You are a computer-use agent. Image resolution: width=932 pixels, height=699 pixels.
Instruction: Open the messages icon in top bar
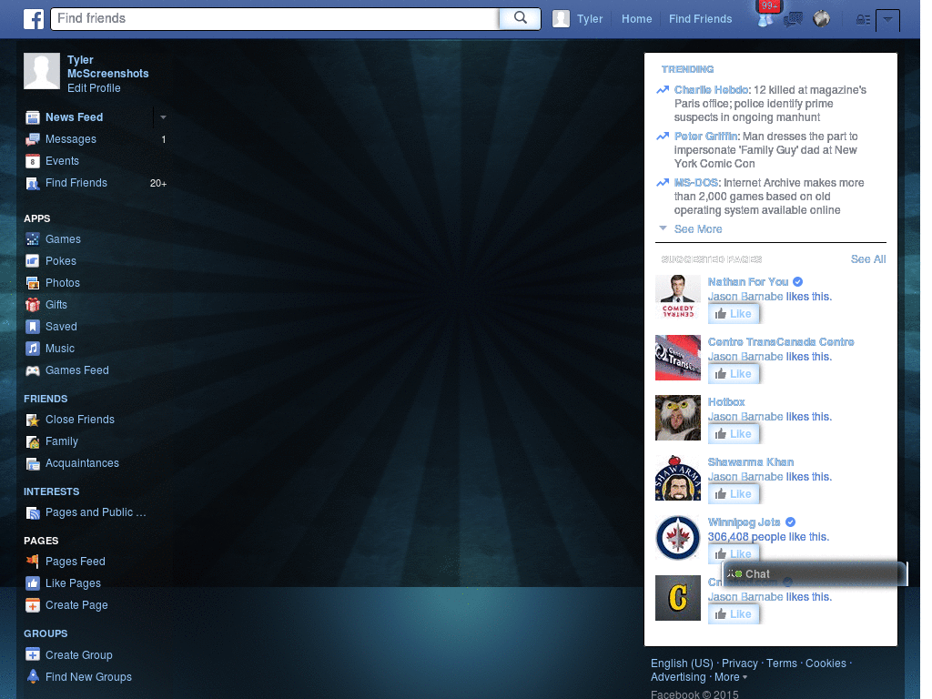tap(793, 20)
